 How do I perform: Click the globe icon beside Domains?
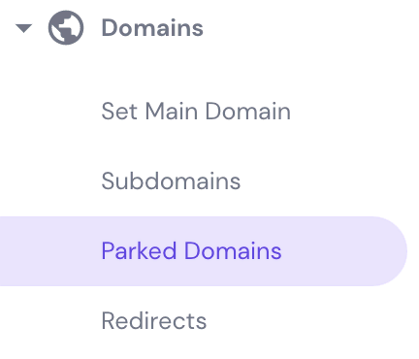66,28
